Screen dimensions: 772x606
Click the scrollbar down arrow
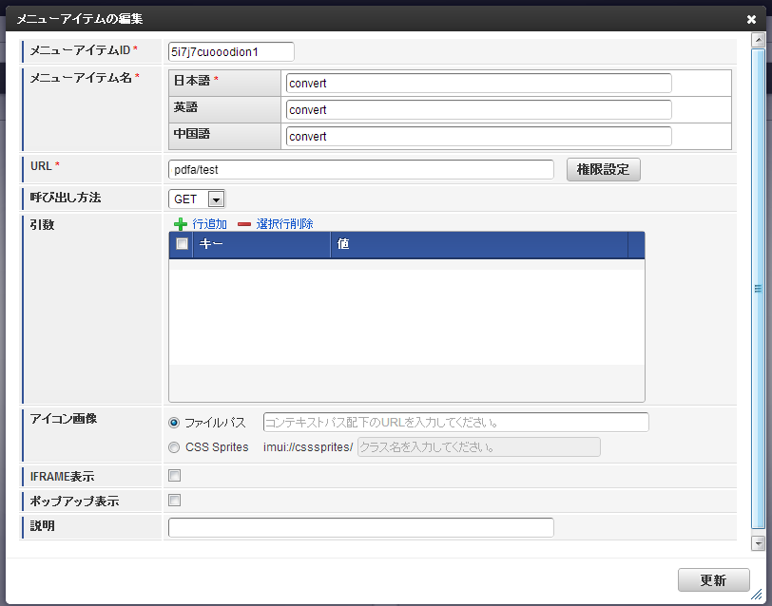click(x=759, y=543)
